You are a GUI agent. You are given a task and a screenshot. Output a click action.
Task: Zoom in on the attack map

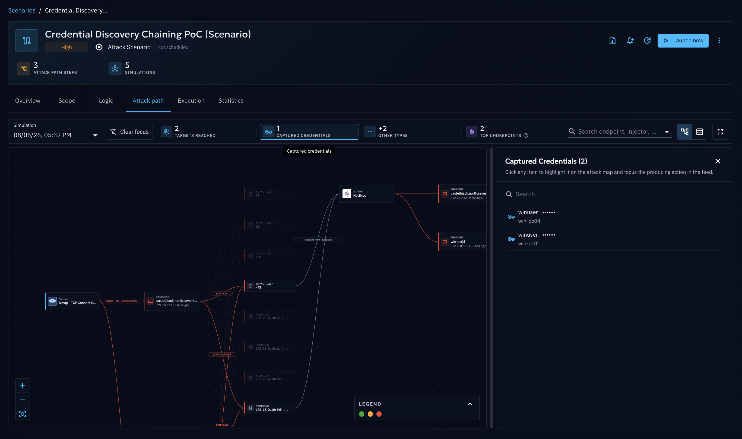click(x=23, y=386)
